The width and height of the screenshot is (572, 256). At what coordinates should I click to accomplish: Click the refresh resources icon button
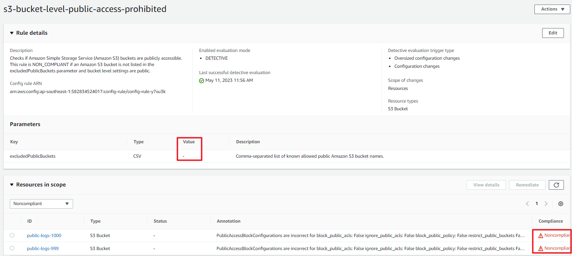coord(556,185)
